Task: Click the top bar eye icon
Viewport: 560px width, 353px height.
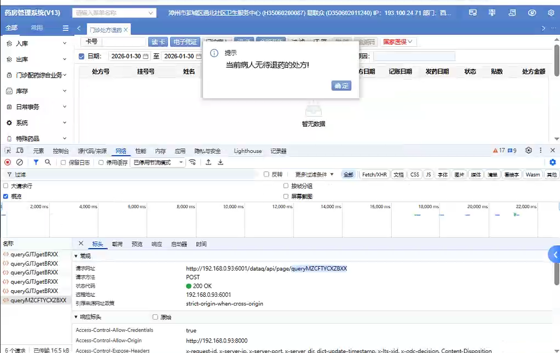Action: 532,13
